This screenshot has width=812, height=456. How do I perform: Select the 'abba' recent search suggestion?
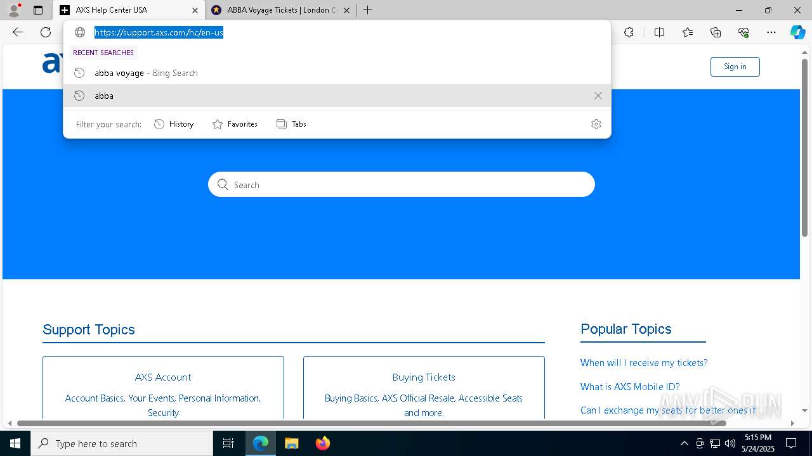[x=337, y=96]
